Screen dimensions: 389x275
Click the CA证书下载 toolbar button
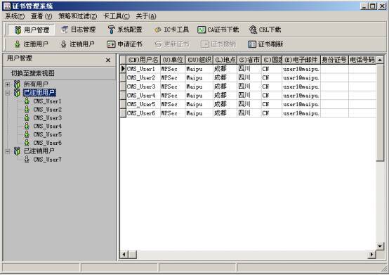coord(218,30)
